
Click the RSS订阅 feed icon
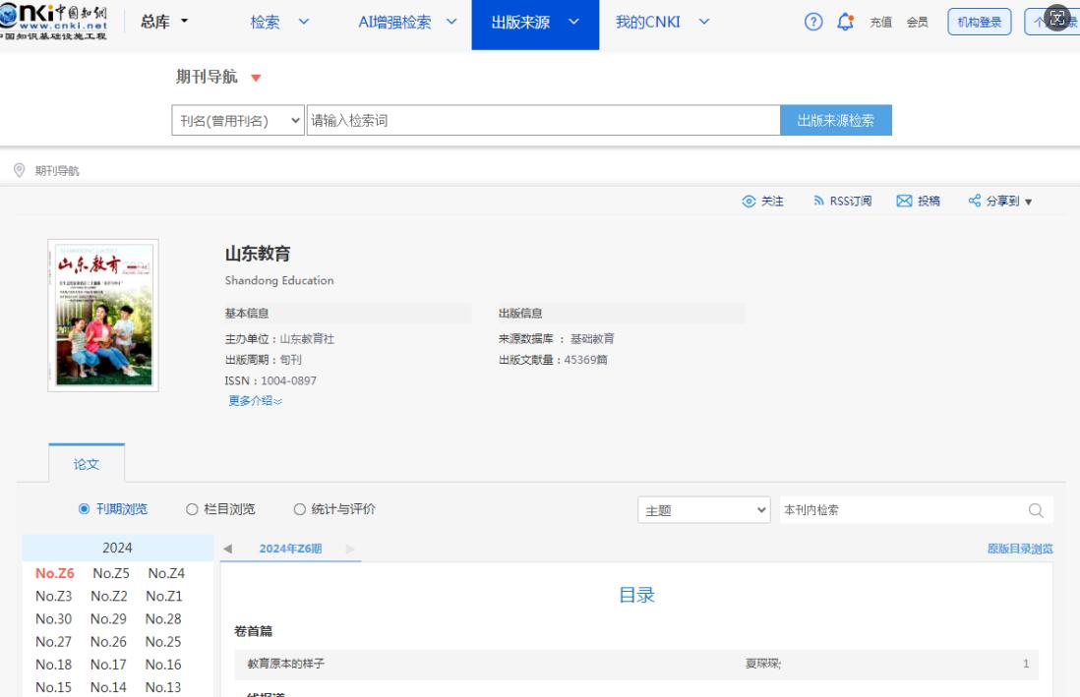(818, 201)
